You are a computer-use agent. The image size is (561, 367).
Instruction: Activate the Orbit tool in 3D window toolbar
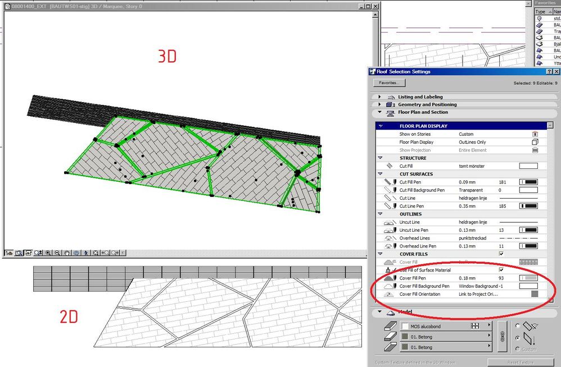(76, 253)
